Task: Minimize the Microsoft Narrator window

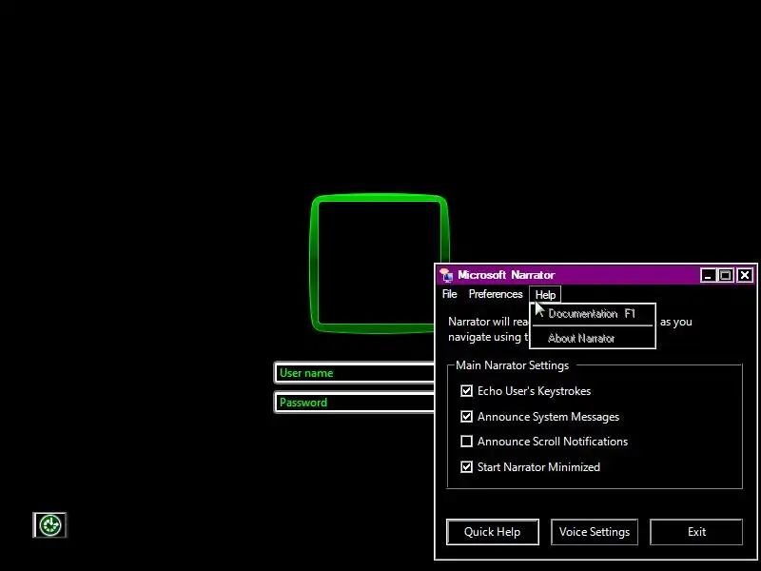Action: (x=708, y=275)
